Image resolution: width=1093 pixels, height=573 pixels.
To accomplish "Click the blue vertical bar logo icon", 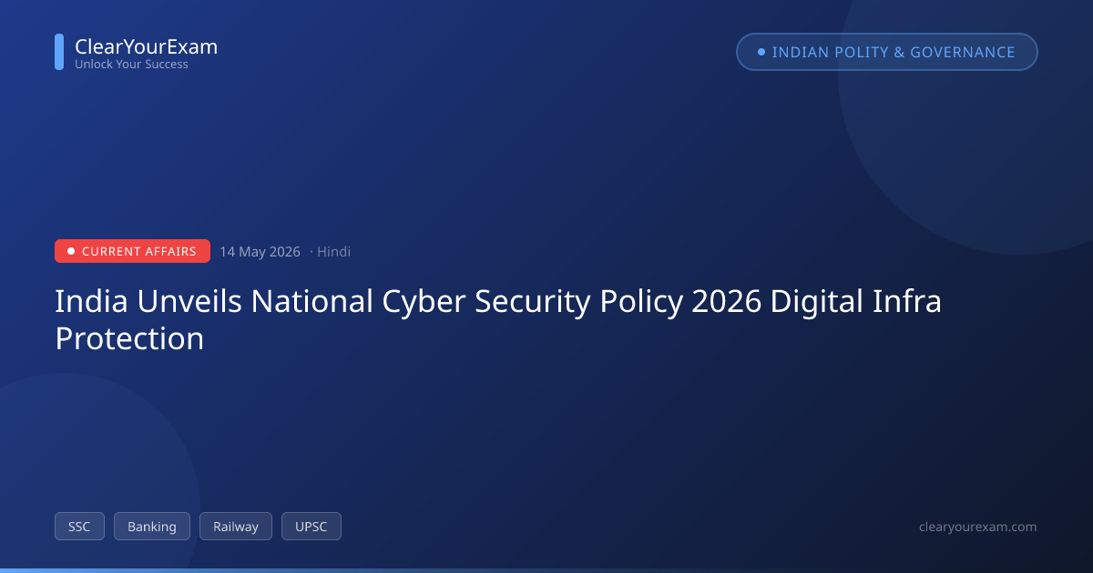I will [x=59, y=52].
